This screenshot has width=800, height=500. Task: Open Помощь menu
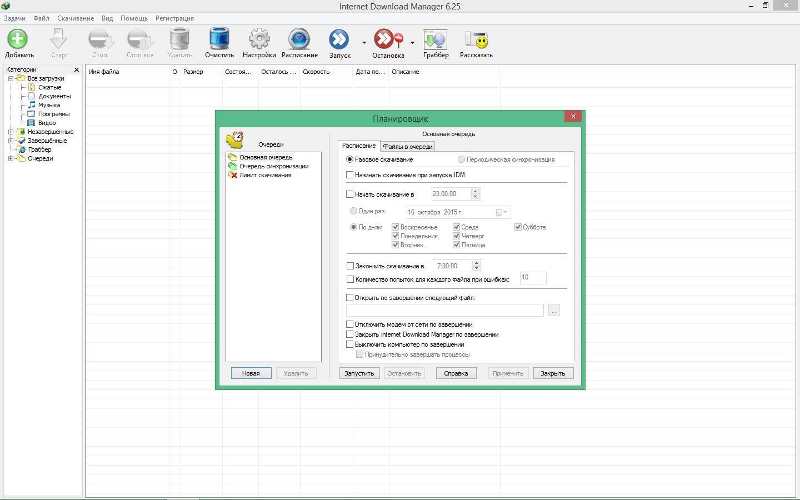[x=134, y=18]
